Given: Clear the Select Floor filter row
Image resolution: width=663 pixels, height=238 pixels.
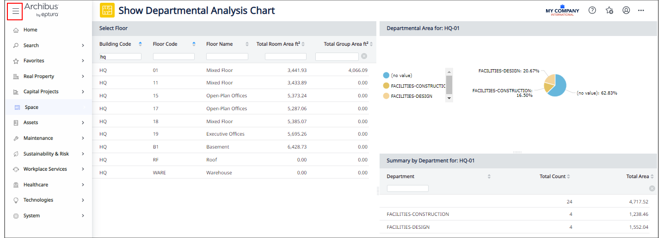Looking at the screenshot, I should (x=364, y=56).
